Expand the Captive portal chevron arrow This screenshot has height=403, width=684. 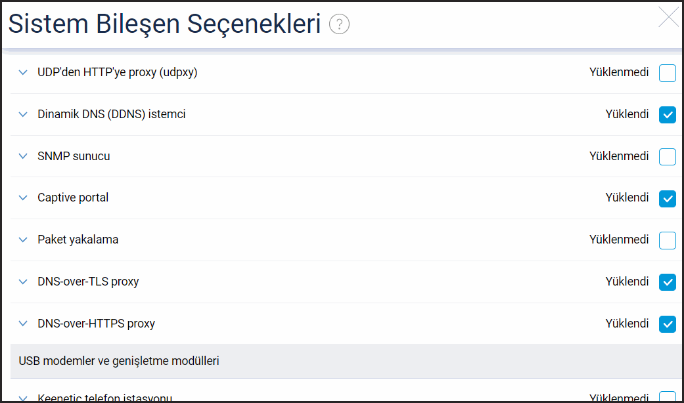tap(24, 198)
